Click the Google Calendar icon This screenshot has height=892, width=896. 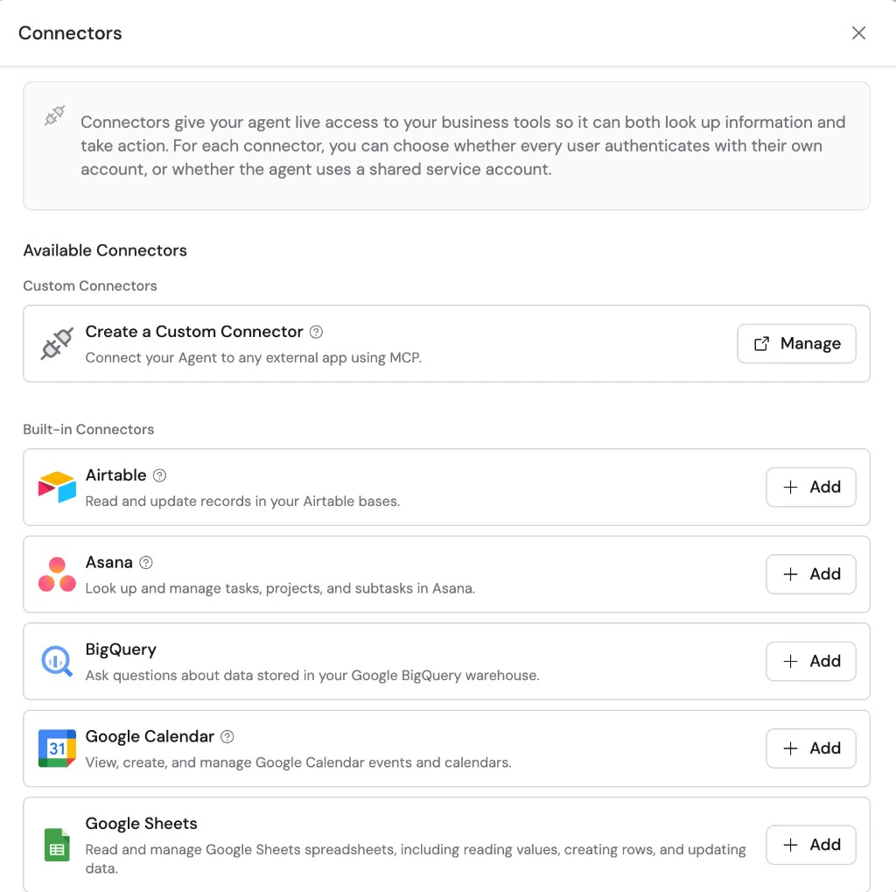pos(56,748)
